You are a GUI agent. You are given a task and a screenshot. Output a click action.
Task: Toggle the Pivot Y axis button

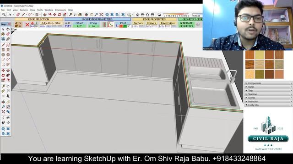(x=125, y=26)
